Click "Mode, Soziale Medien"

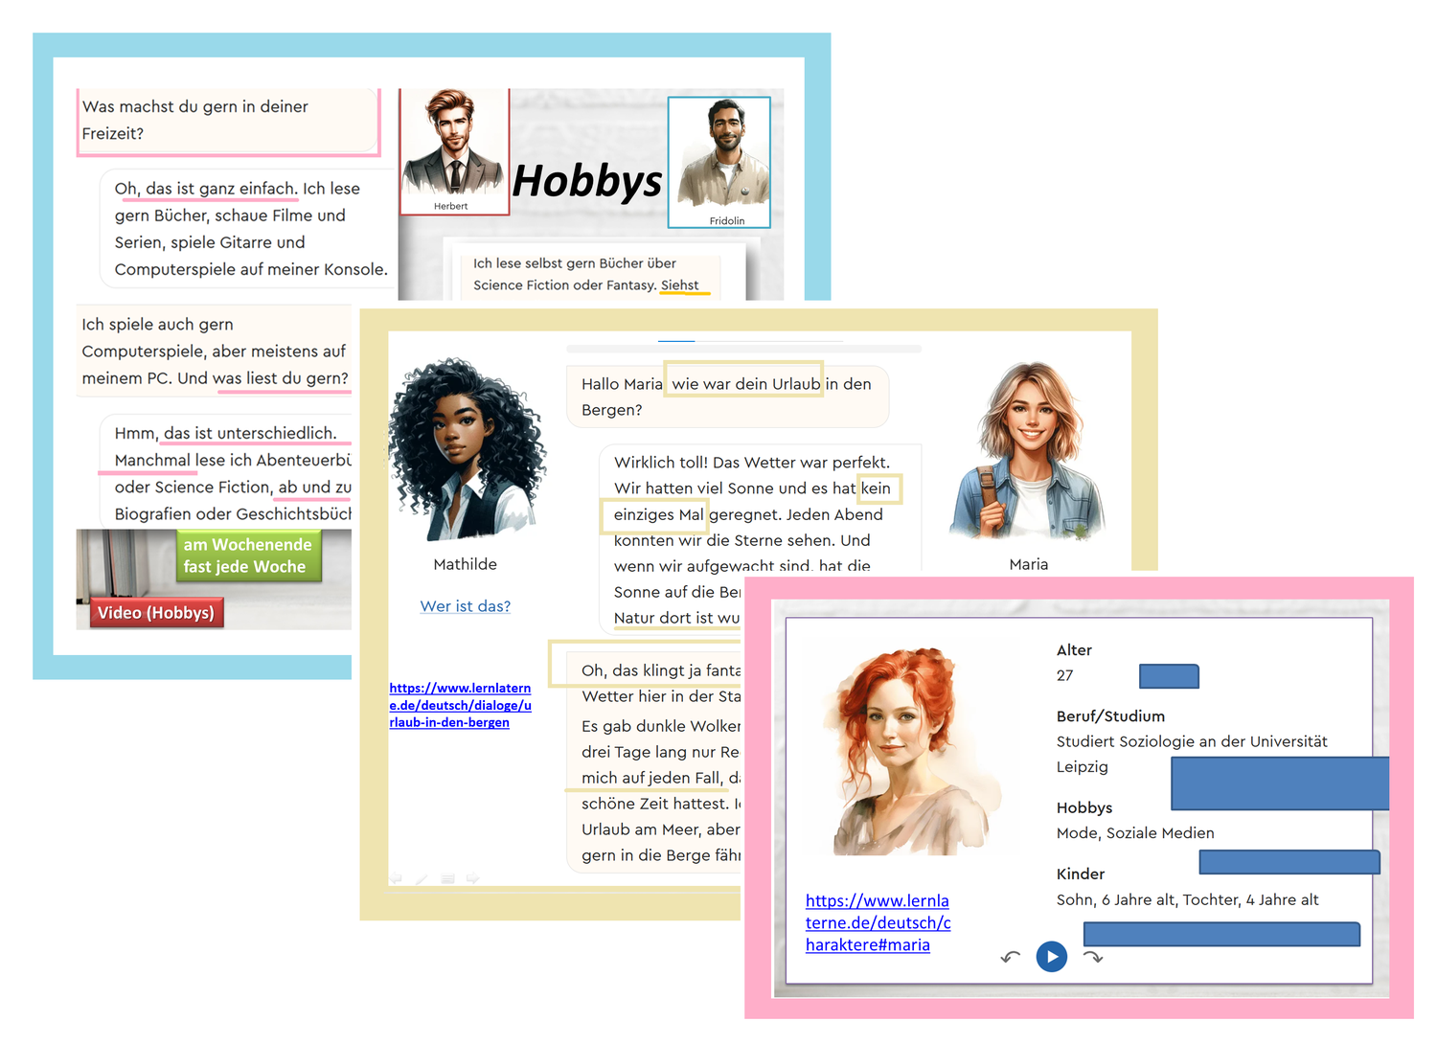[x=1135, y=833]
